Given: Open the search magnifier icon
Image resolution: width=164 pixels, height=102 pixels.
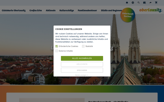Looking at the screenshot, I should point(139,3).
